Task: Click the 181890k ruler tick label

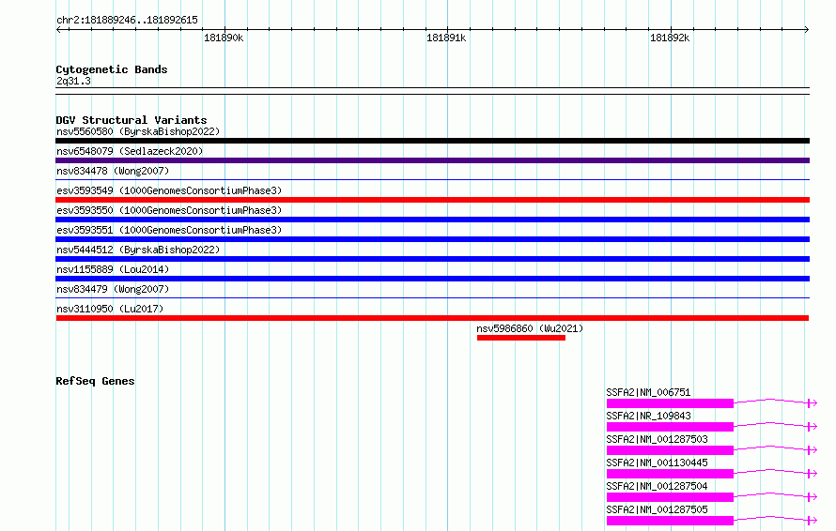Action: coord(224,38)
